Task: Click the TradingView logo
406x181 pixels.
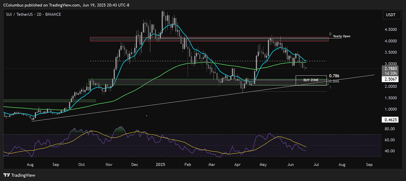Action: tap(19, 175)
